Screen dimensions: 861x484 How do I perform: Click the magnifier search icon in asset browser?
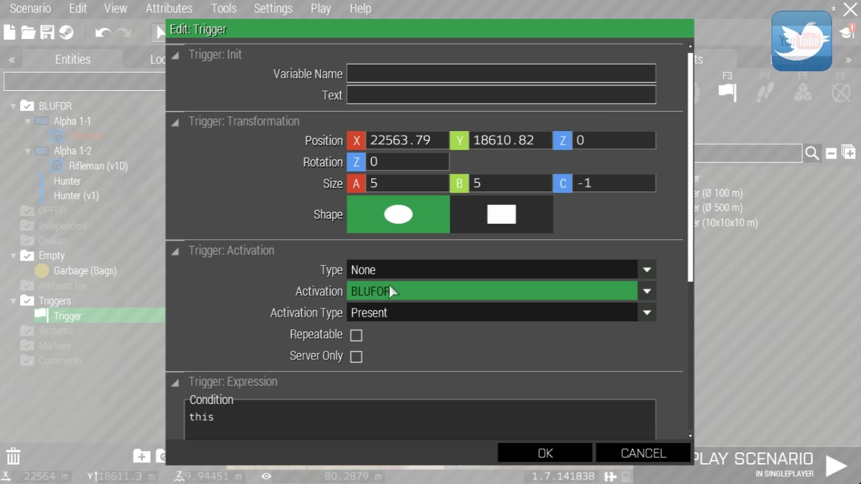812,153
